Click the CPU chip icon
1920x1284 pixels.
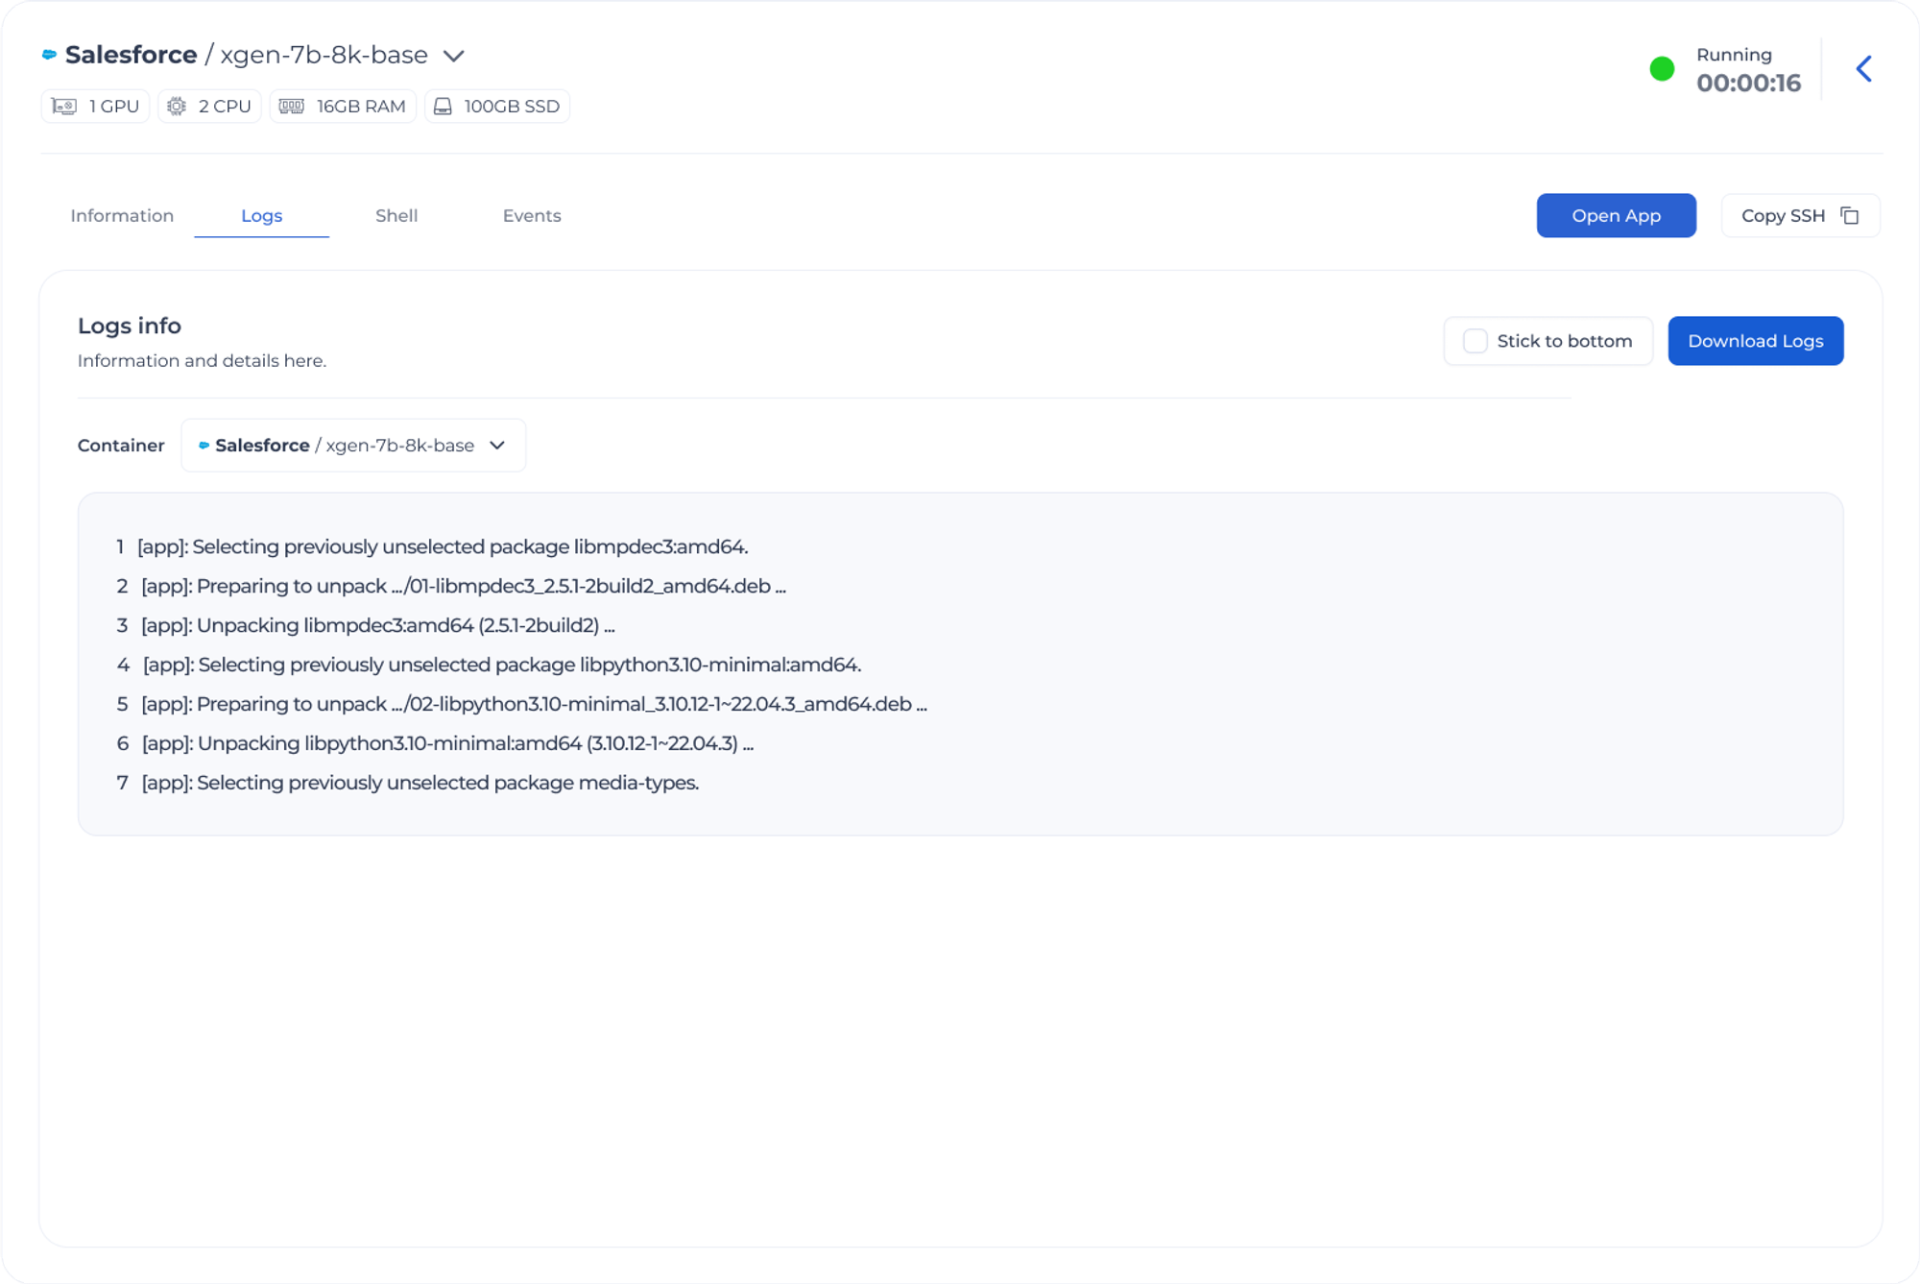point(177,107)
